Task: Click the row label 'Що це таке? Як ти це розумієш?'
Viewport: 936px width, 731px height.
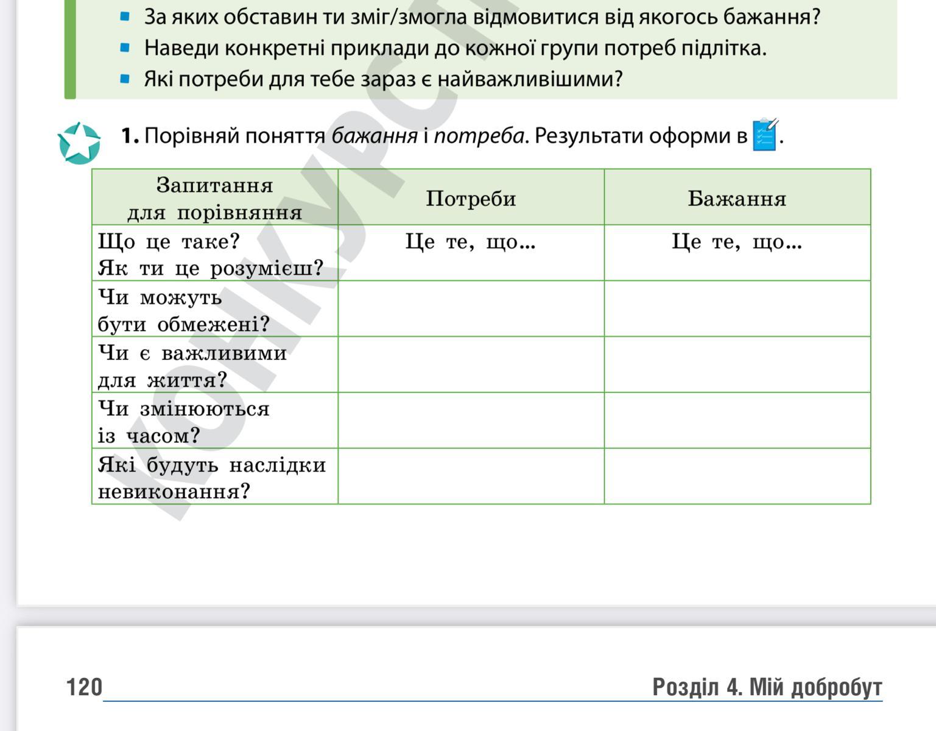Action: coord(210,254)
